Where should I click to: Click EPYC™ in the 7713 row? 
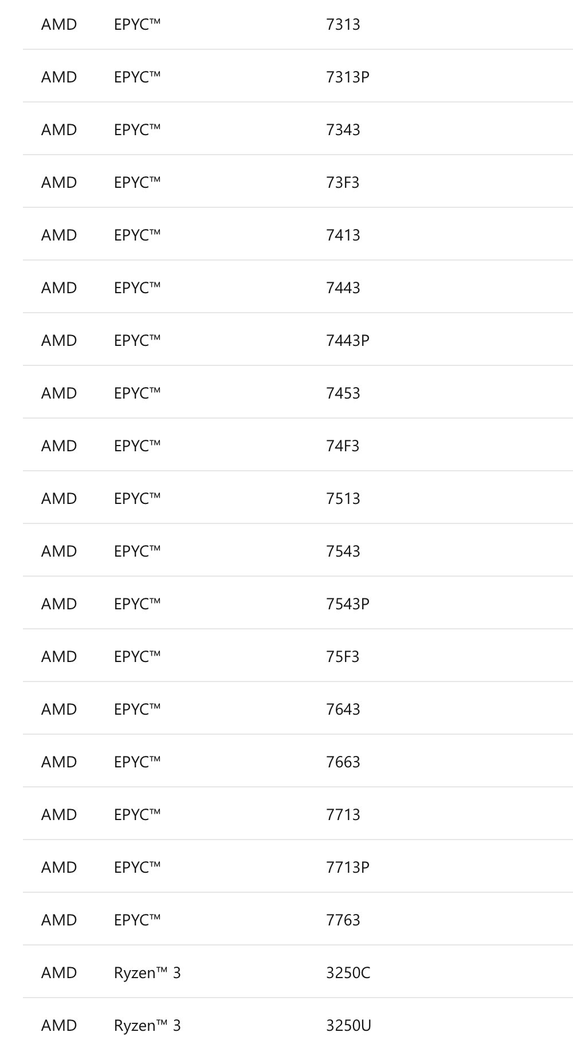137,815
